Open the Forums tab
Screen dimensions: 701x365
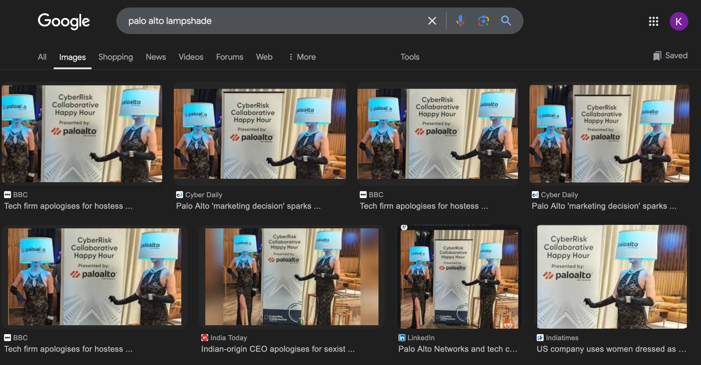pyautogui.click(x=230, y=57)
